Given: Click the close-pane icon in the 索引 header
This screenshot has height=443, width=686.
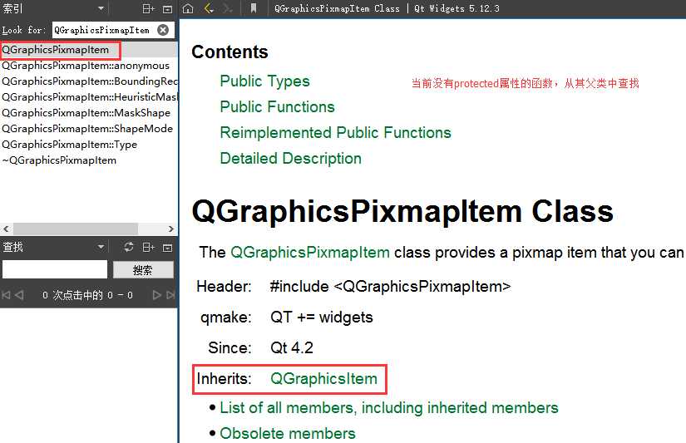Looking at the screenshot, I should (168, 9).
